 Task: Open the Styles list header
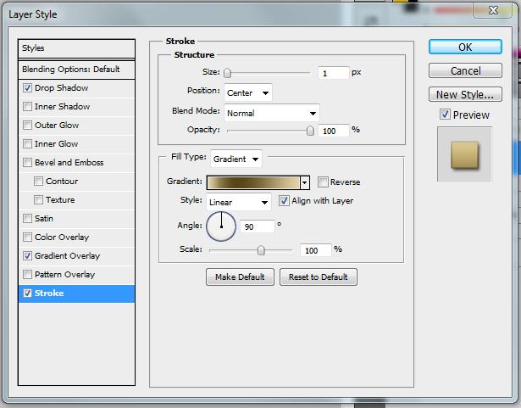[76, 48]
